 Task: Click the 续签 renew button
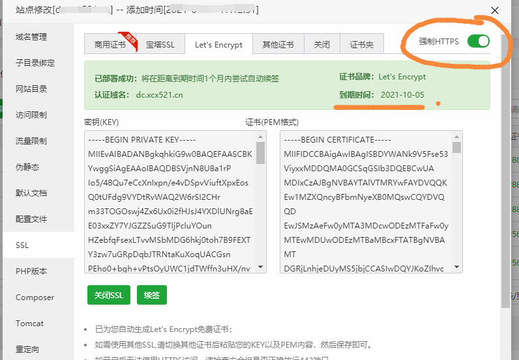[x=152, y=295]
